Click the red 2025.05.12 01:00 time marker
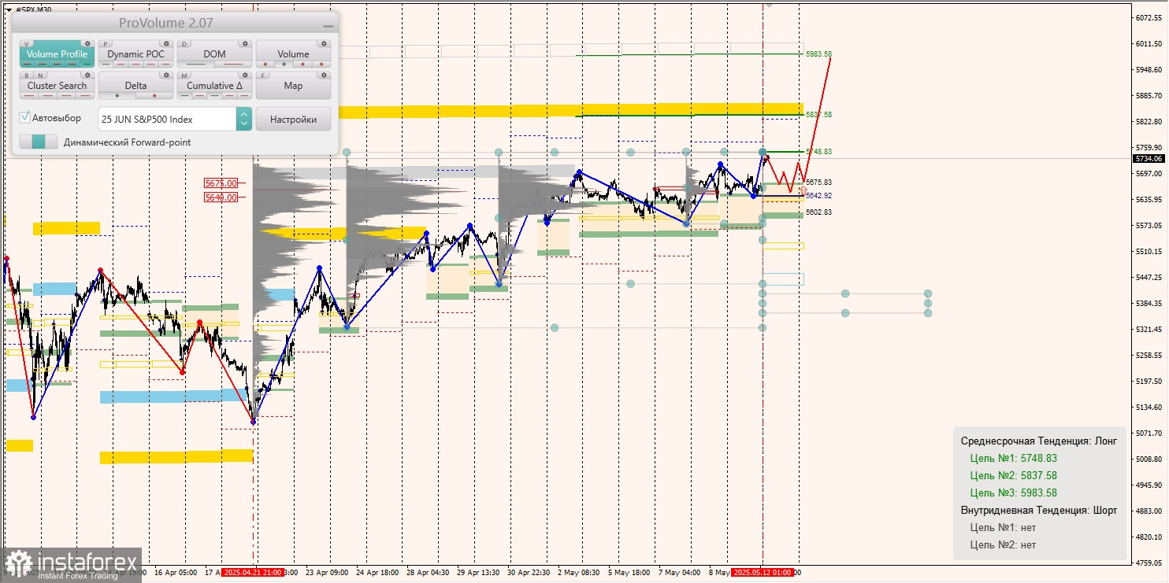1169x583 pixels. tap(762, 573)
